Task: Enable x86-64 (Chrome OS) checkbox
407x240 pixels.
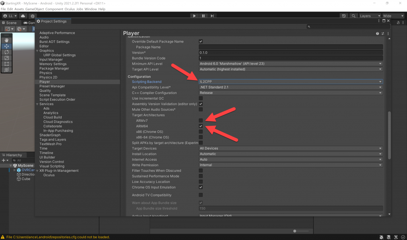Action: point(201,137)
